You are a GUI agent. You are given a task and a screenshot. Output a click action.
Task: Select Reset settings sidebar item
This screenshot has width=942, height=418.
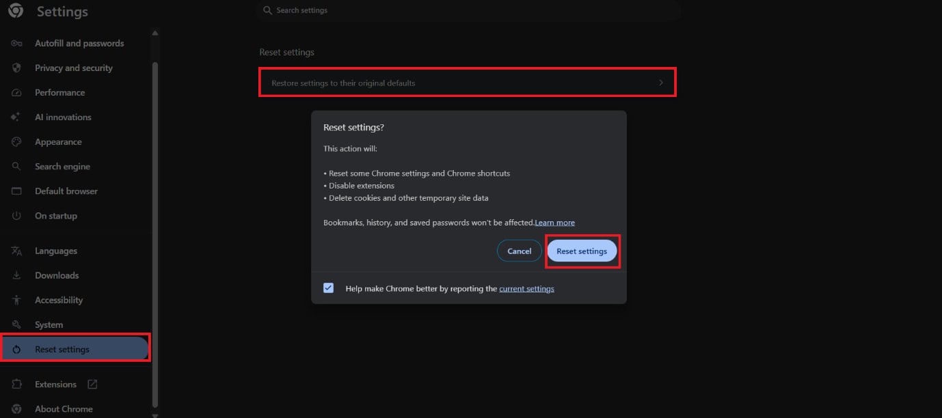pos(75,349)
